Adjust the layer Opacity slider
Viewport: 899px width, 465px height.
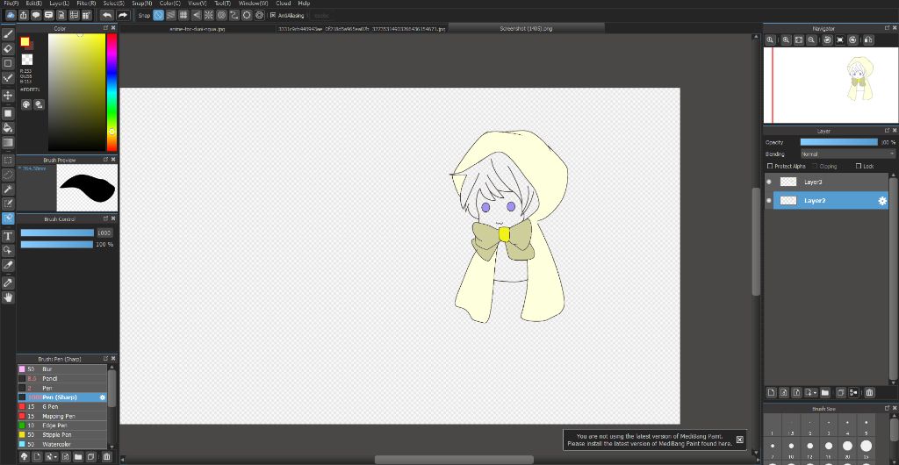coord(838,142)
